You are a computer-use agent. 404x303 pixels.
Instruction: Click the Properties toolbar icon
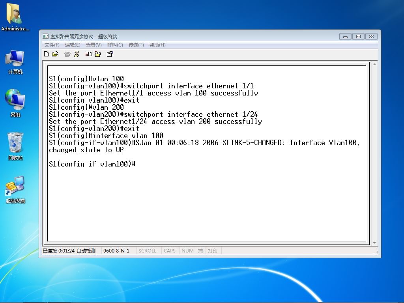110,54
